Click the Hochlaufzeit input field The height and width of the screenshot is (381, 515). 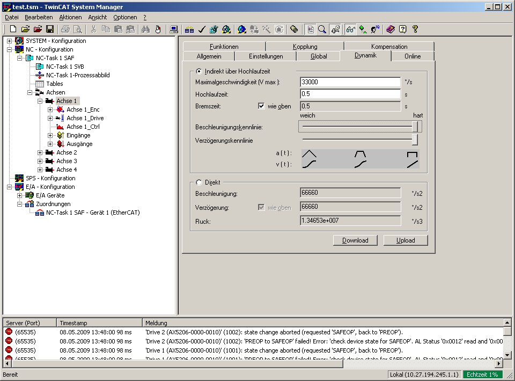350,94
